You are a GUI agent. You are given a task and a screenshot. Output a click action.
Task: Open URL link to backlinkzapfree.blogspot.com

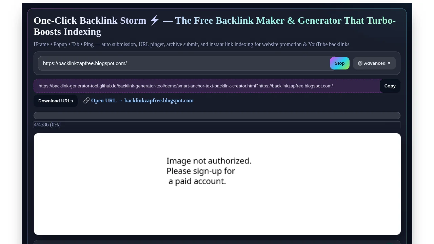click(142, 101)
